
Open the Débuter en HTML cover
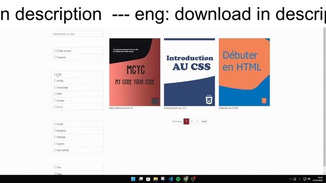coord(244,72)
